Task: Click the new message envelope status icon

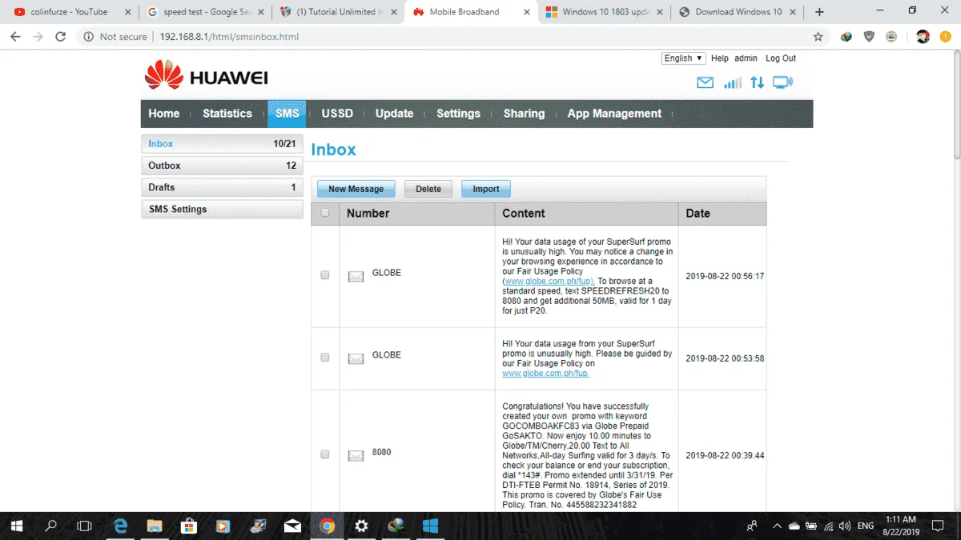Action: pos(705,82)
